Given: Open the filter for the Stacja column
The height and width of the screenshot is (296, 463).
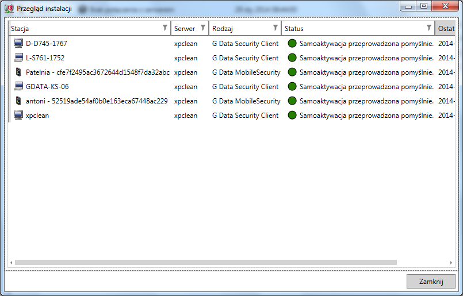Looking at the screenshot, I should [x=165, y=28].
